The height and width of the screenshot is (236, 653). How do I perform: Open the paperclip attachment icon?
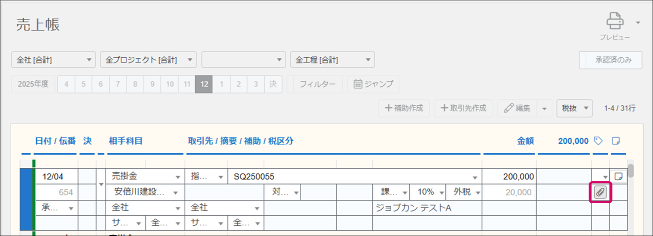pos(599,192)
